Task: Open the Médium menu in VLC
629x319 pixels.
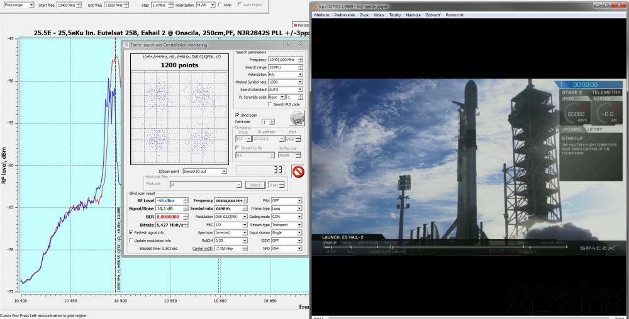Action: pyautogui.click(x=321, y=14)
